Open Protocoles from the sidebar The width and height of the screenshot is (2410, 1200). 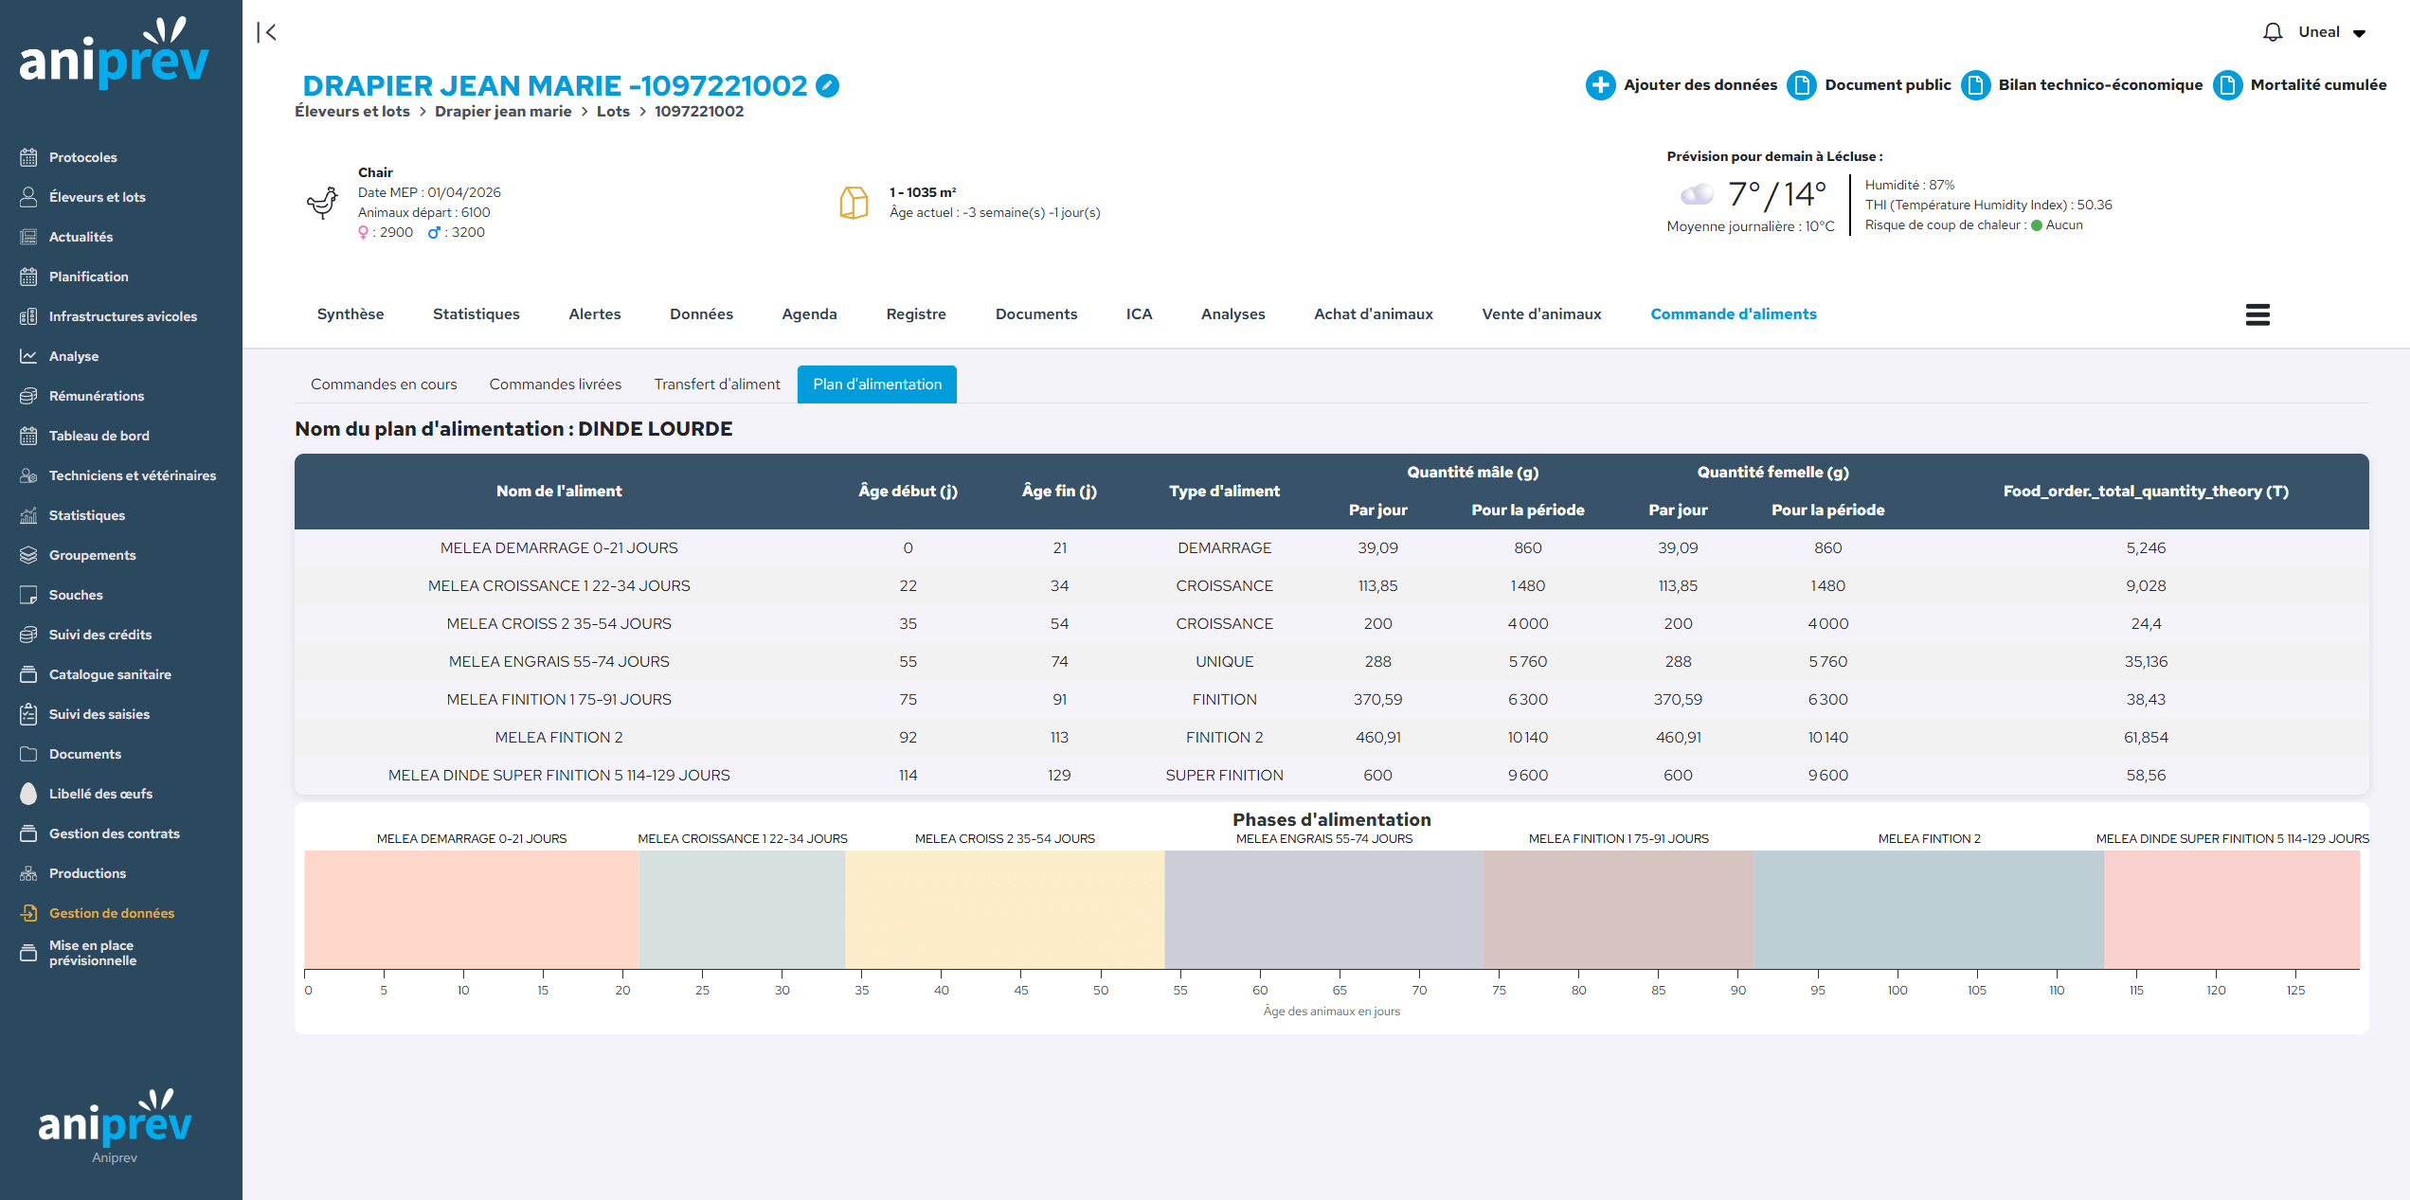click(x=83, y=157)
